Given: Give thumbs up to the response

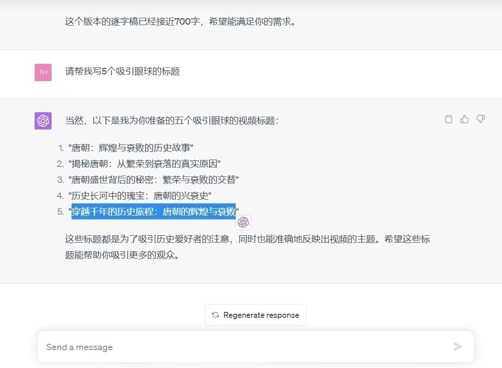Looking at the screenshot, I should [x=464, y=119].
